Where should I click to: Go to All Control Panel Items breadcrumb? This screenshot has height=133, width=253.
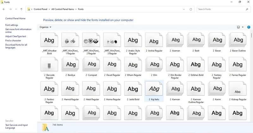tap(63, 9)
